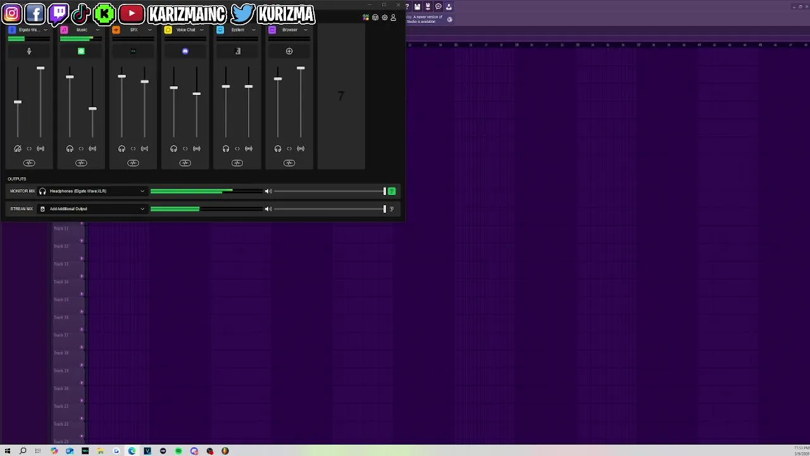810x456 pixels.
Task: Toggle the green monitor ear button
Action: point(392,191)
